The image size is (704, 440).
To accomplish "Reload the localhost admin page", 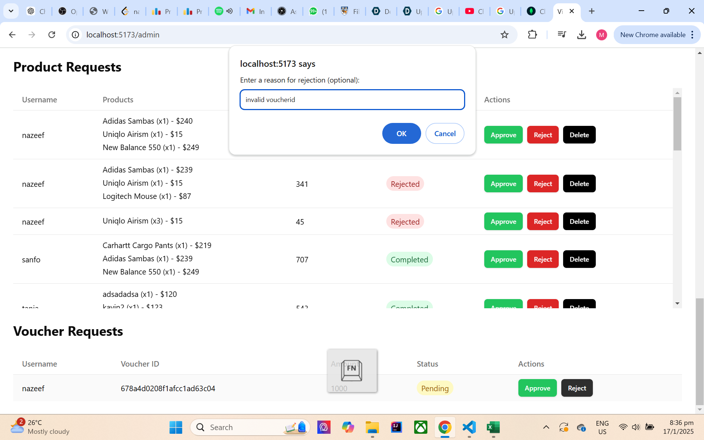I will pos(52,34).
